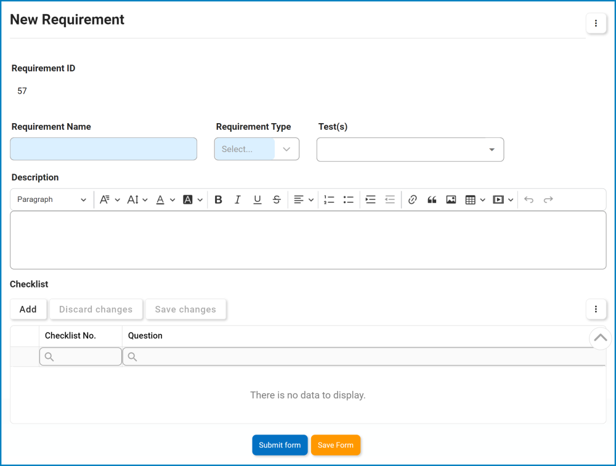Insert an image into the Description field
616x466 pixels.
[x=452, y=199]
